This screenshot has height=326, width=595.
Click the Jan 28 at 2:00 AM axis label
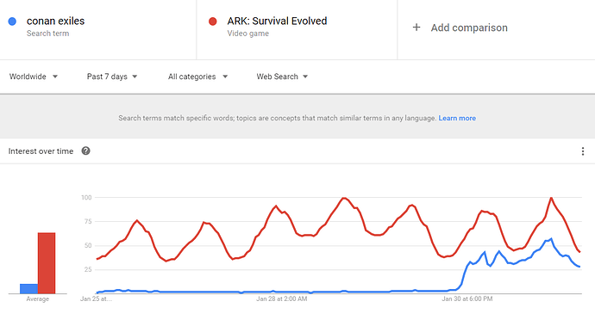click(x=282, y=298)
